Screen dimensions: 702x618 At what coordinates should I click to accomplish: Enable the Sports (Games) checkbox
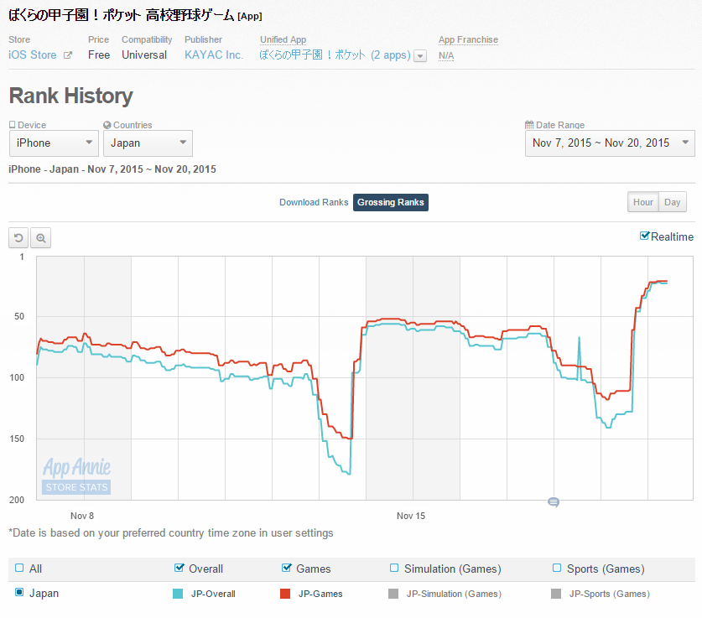[557, 568]
